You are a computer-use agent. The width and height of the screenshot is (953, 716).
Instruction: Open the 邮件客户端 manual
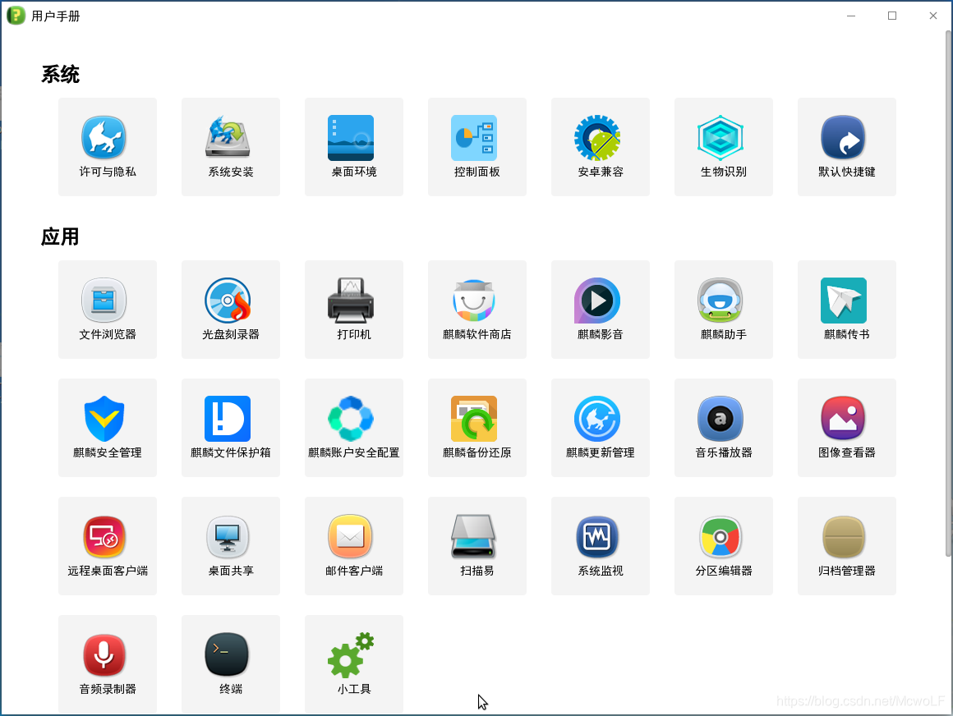point(354,546)
